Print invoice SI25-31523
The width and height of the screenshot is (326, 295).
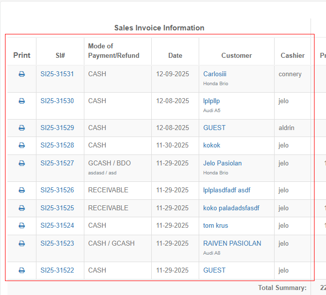click(21, 244)
